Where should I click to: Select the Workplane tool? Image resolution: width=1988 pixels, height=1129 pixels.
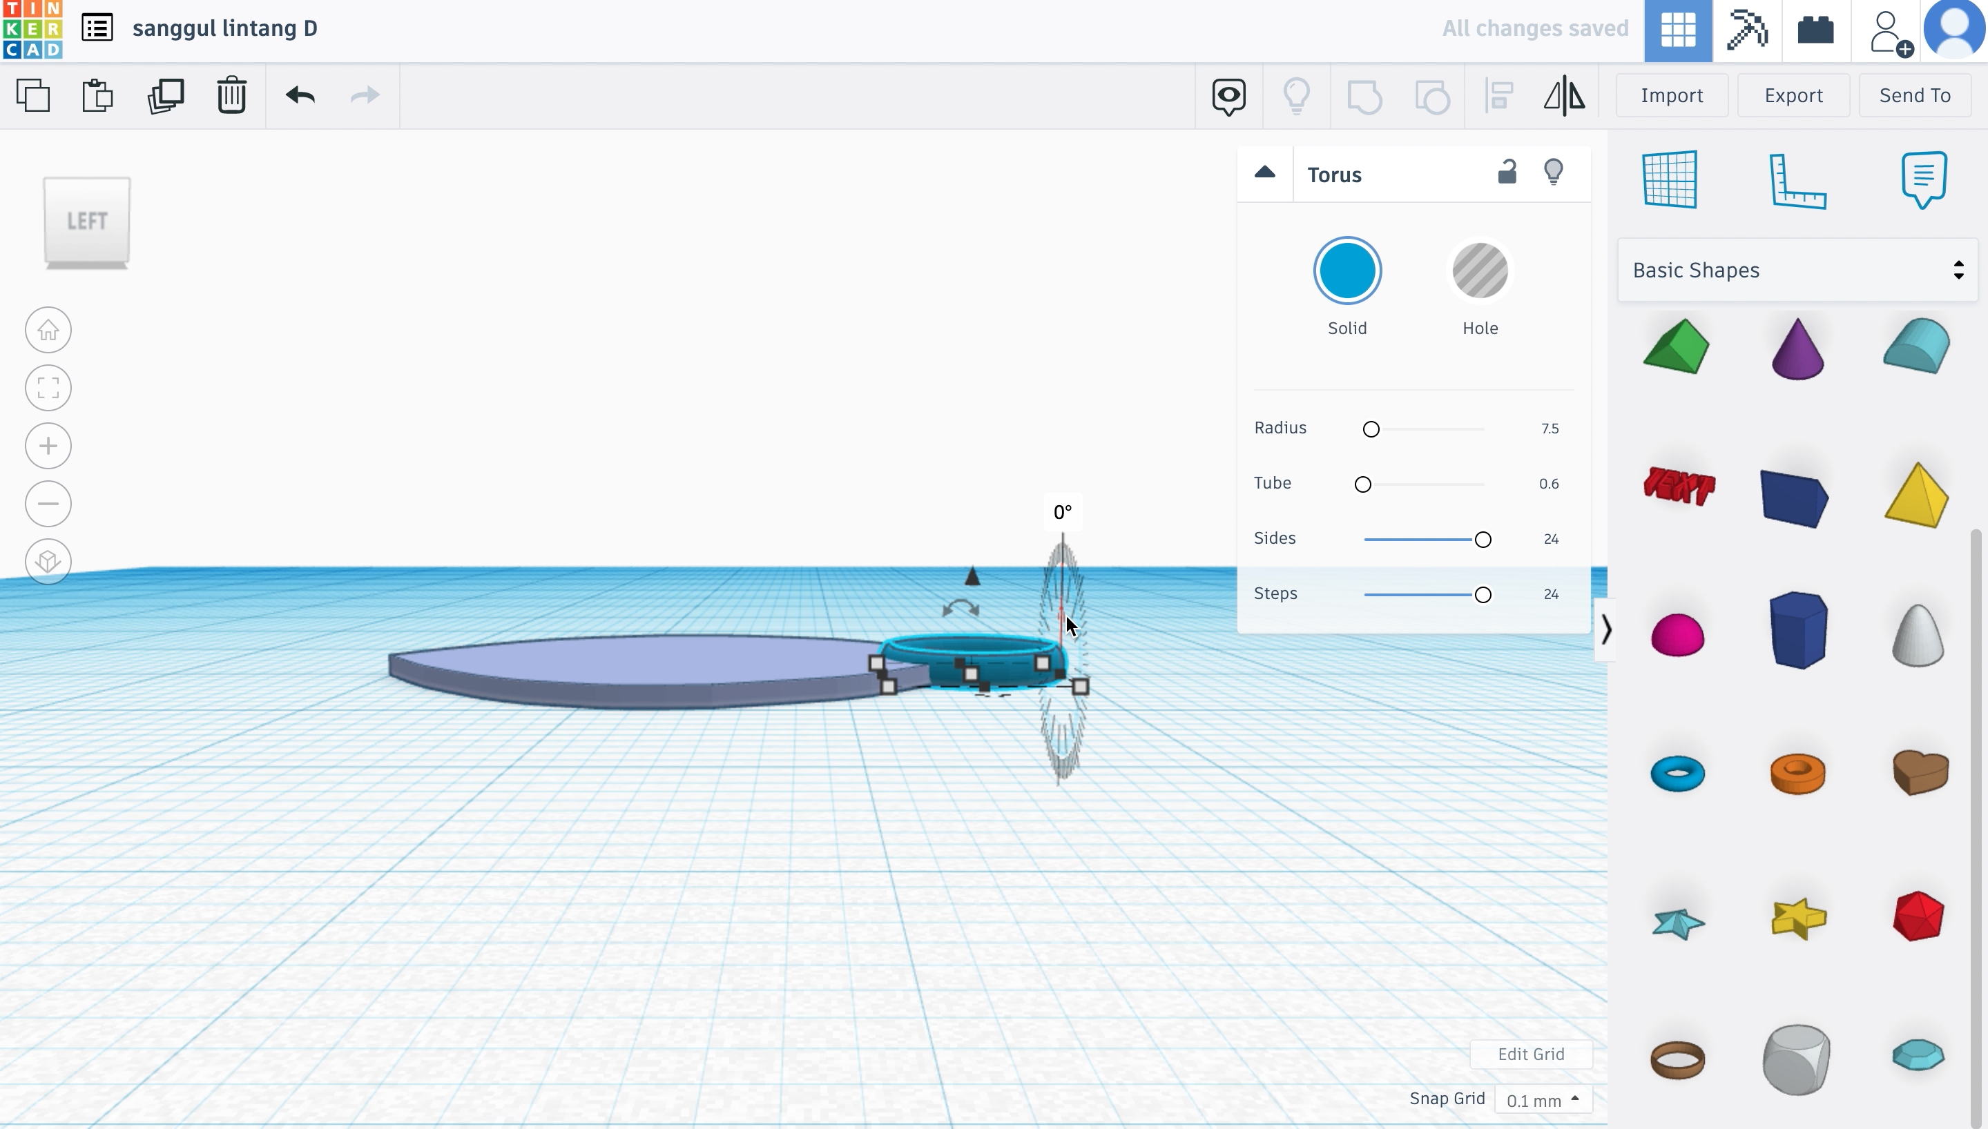1670,180
